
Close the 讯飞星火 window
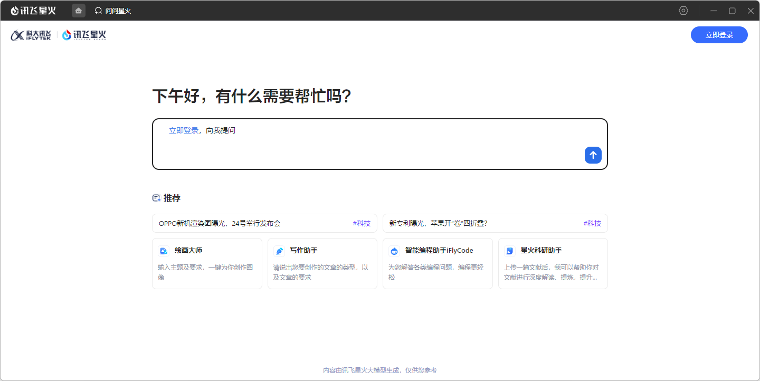coord(750,11)
